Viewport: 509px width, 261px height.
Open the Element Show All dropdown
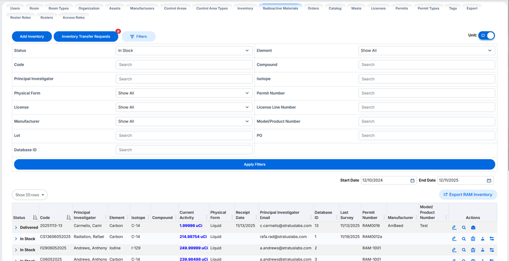coord(427,51)
